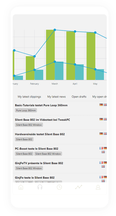Image resolution: width=116 pixels, height=216 pixels.
Task: Select the March green bar in chart
Action: click(50, 55)
